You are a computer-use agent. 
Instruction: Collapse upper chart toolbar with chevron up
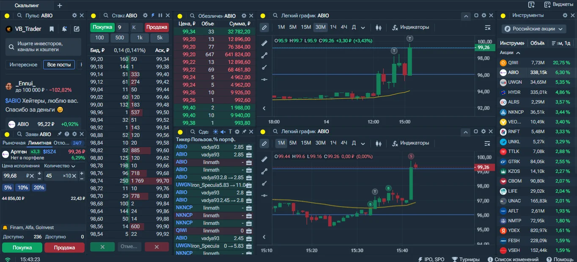(x=466, y=16)
